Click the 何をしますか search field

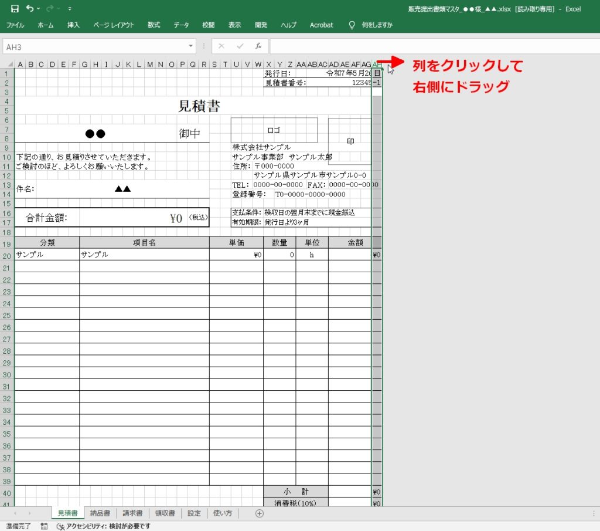377,25
